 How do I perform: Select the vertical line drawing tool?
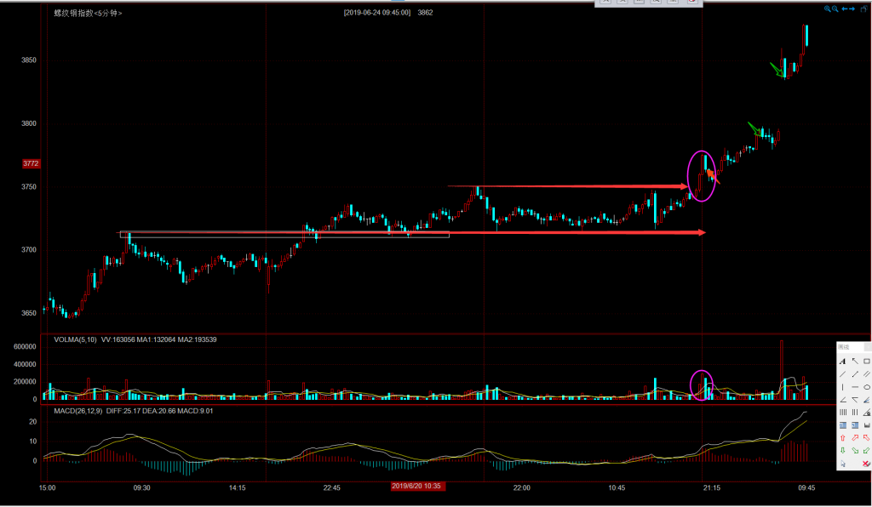(x=842, y=387)
